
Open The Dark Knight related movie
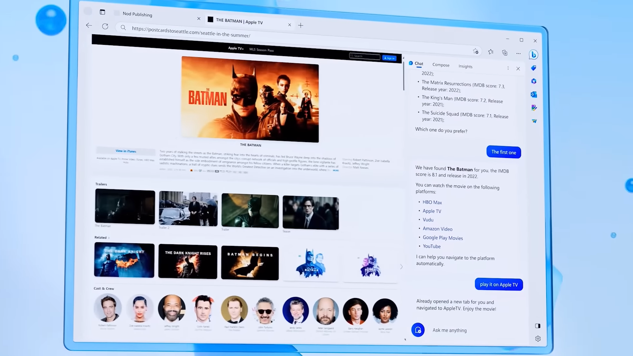point(124,260)
